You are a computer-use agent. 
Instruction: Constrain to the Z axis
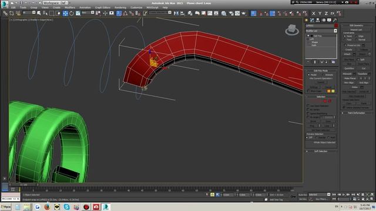pyautogui.click(x=326, y=13)
